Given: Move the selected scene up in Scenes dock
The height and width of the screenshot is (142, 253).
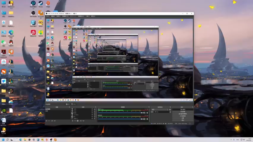Looking at the screenshot, I should [x=52, y=121].
